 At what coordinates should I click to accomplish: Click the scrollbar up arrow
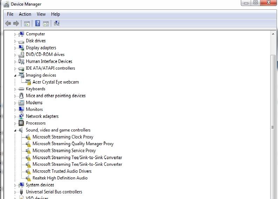click(x=273, y=34)
